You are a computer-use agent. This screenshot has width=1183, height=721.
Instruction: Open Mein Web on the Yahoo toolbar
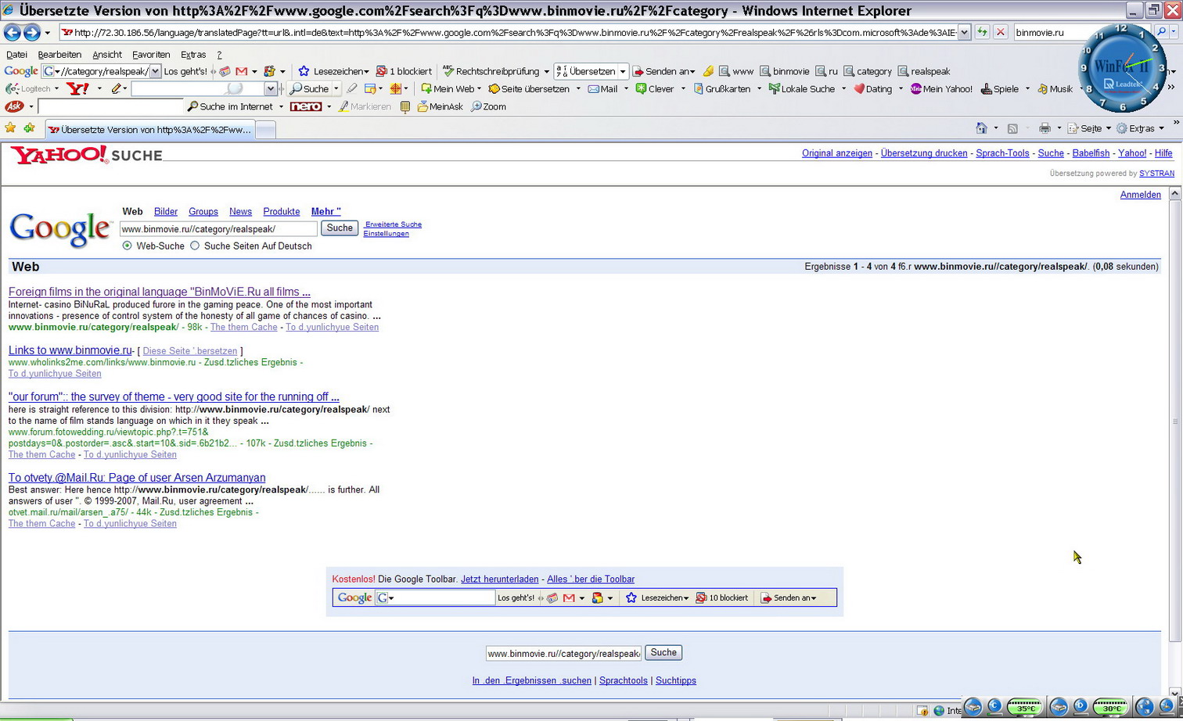pyautogui.click(x=448, y=88)
